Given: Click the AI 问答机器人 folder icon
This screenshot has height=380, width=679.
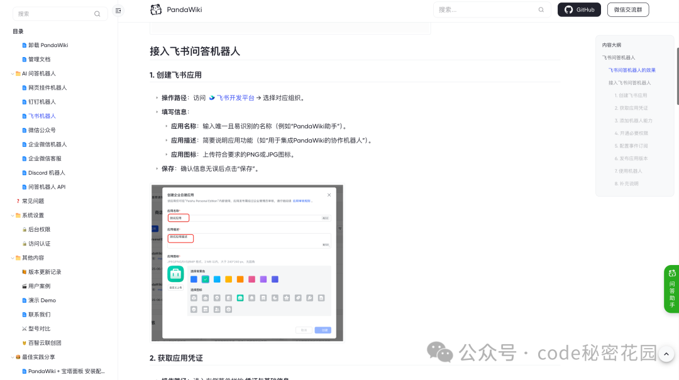Looking at the screenshot, I should 18,73.
